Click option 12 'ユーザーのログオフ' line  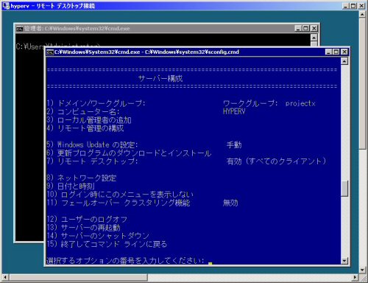[x=87, y=219]
